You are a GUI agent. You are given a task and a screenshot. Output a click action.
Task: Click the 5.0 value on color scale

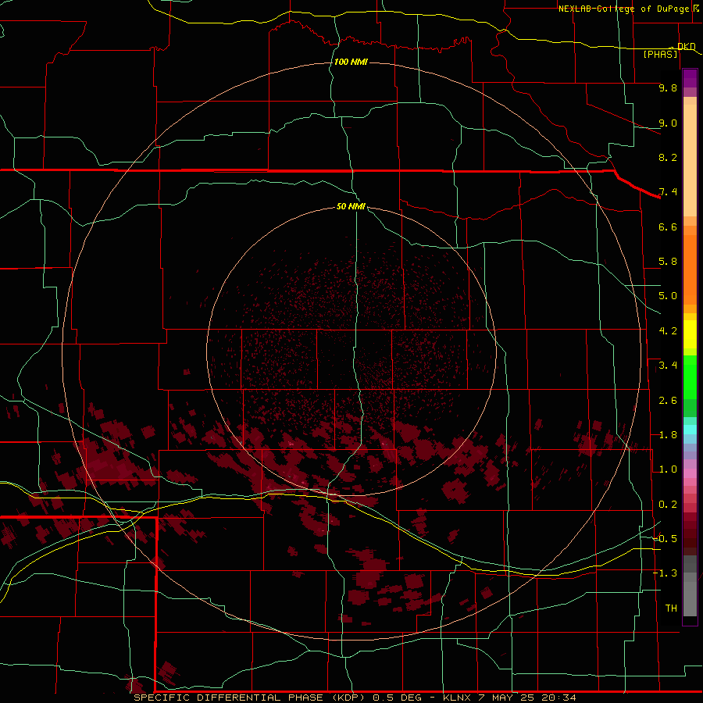point(668,296)
